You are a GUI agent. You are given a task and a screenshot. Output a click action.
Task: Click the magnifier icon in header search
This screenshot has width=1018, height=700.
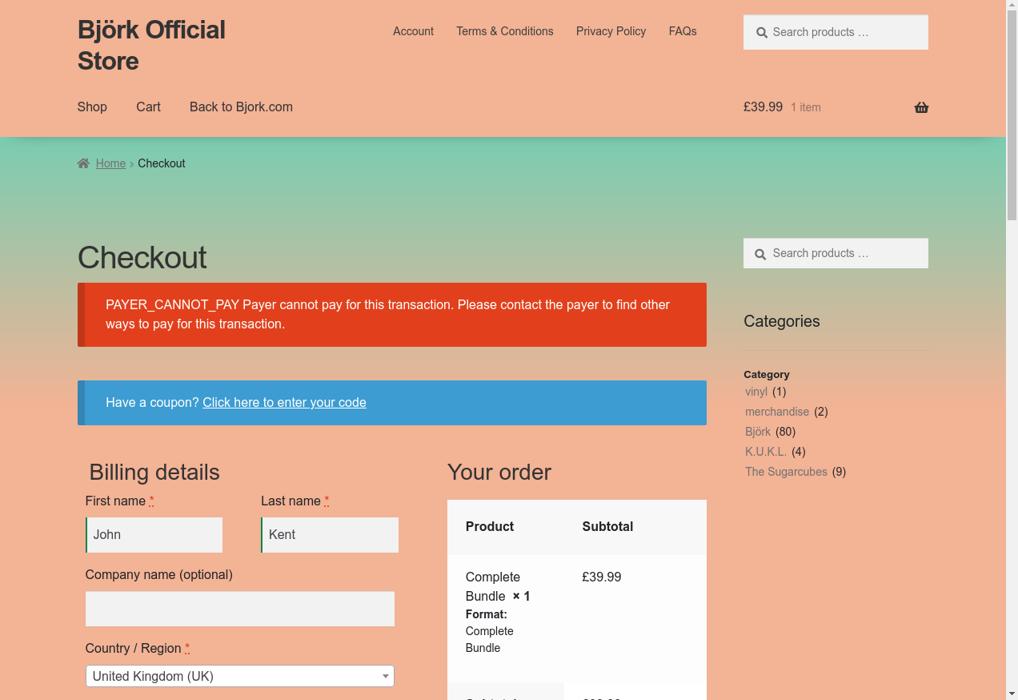(760, 33)
